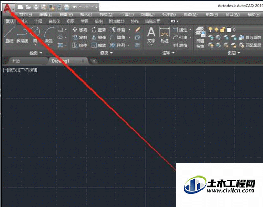Select the 修剪 trim tool
The width and height of the screenshot is (263, 207).
coord(118,29)
